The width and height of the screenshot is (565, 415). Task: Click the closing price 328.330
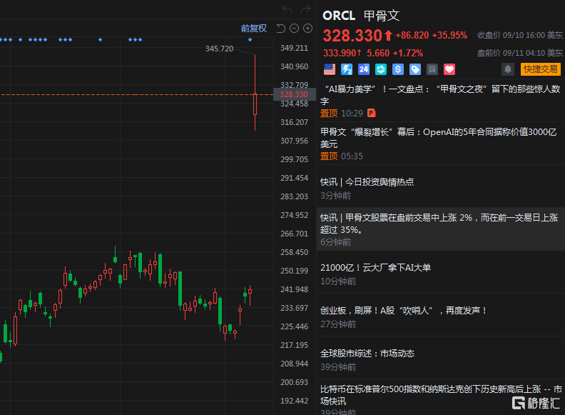tap(352, 36)
